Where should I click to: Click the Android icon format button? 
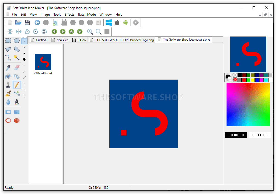(126, 23)
